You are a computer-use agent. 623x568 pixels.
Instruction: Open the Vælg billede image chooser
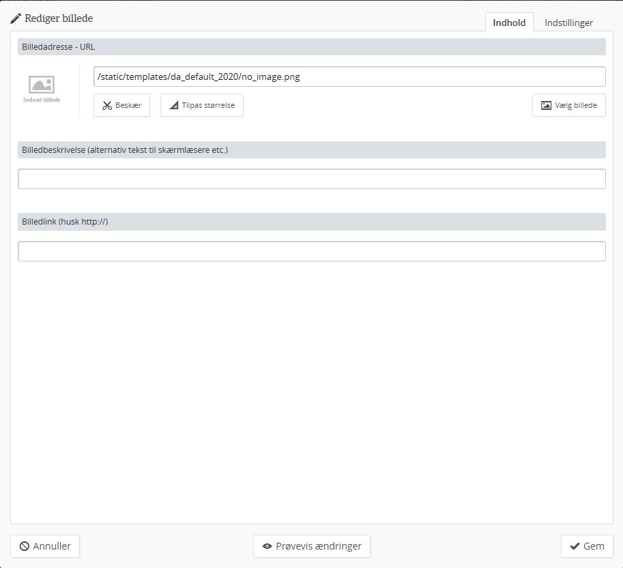[568, 106]
